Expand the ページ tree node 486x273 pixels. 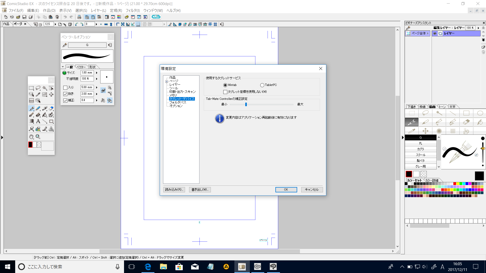(x=167, y=81)
